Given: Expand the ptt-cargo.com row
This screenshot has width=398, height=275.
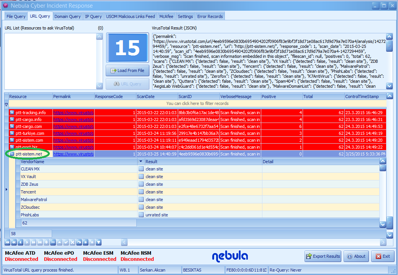Looking at the screenshot, I should (12, 126).
